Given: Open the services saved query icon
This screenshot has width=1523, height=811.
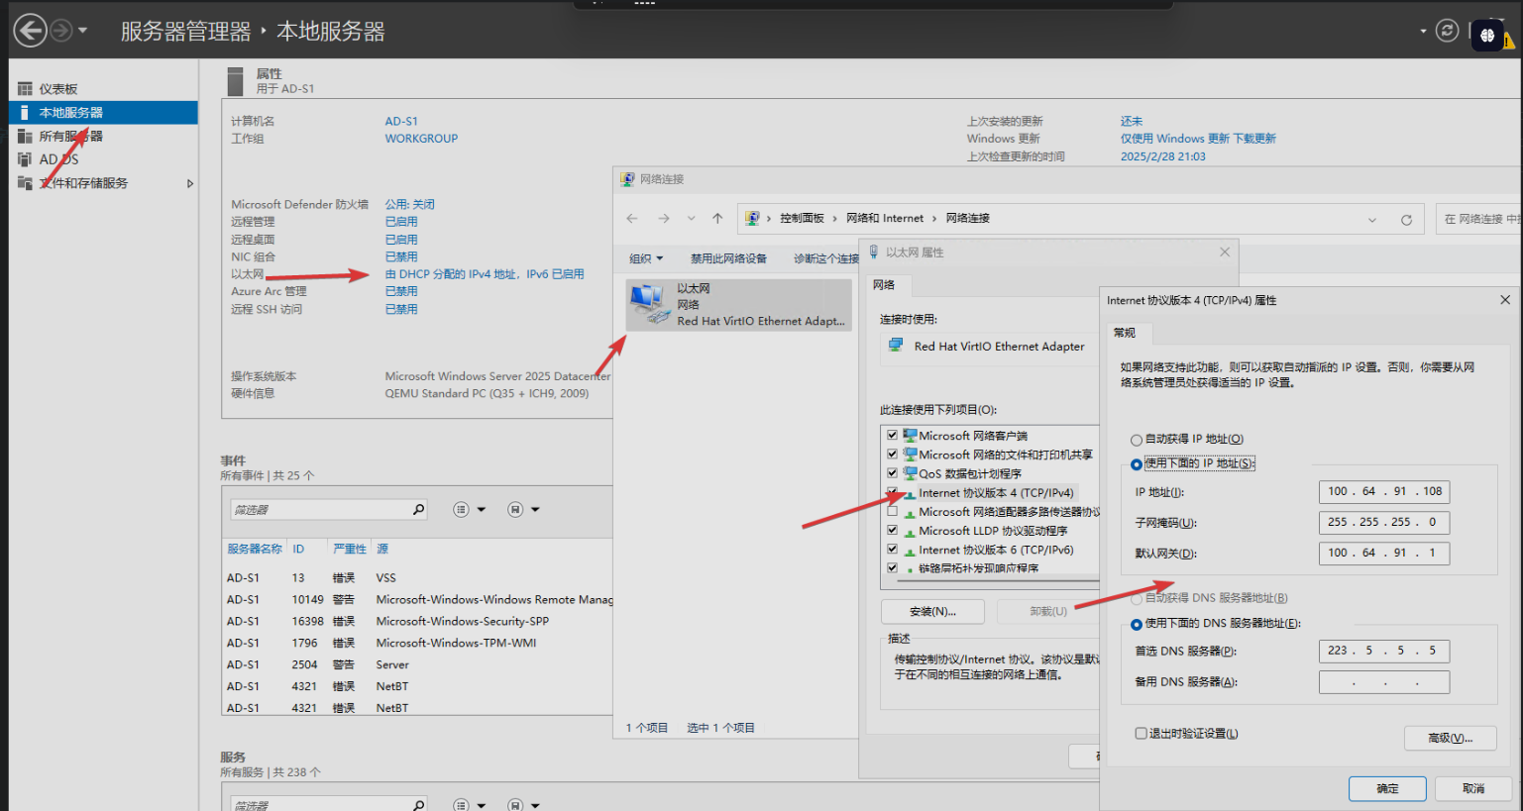Looking at the screenshot, I should pyautogui.click(x=515, y=805).
